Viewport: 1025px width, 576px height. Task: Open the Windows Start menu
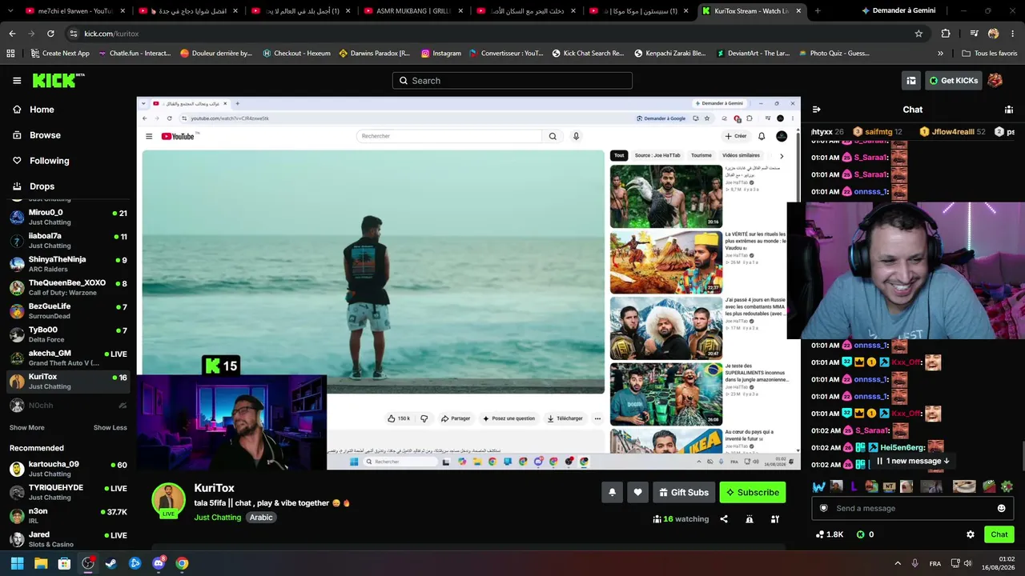[17, 563]
